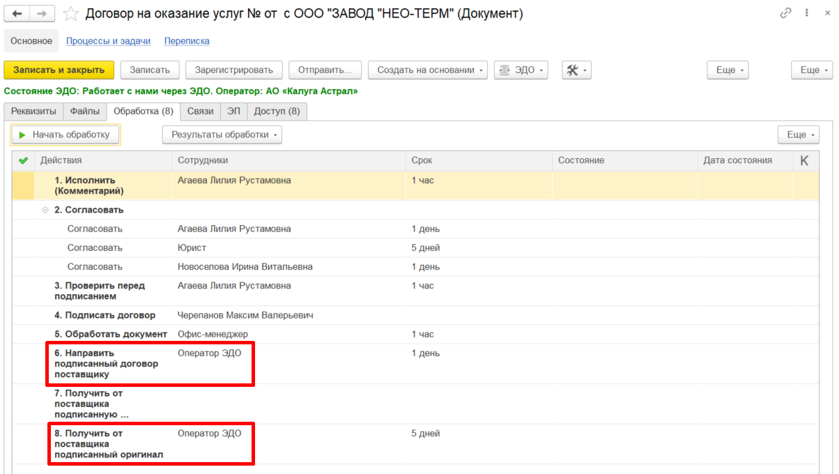839x474 pixels.
Task: Open the Переписка link
Action: pyautogui.click(x=187, y=41)
